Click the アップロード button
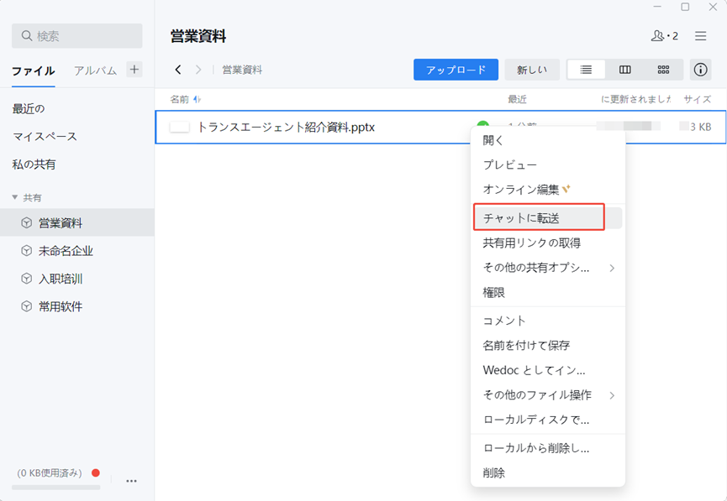Screen dimensions: 727x501 pyautogui.click(x=456, y=70)
